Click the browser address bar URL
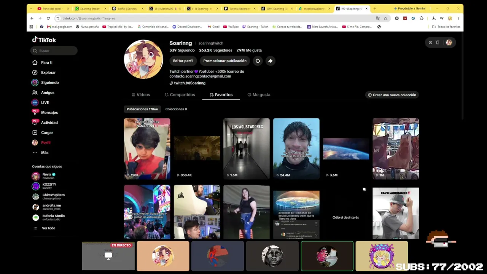The image size is (487, 274). (89, 18)
